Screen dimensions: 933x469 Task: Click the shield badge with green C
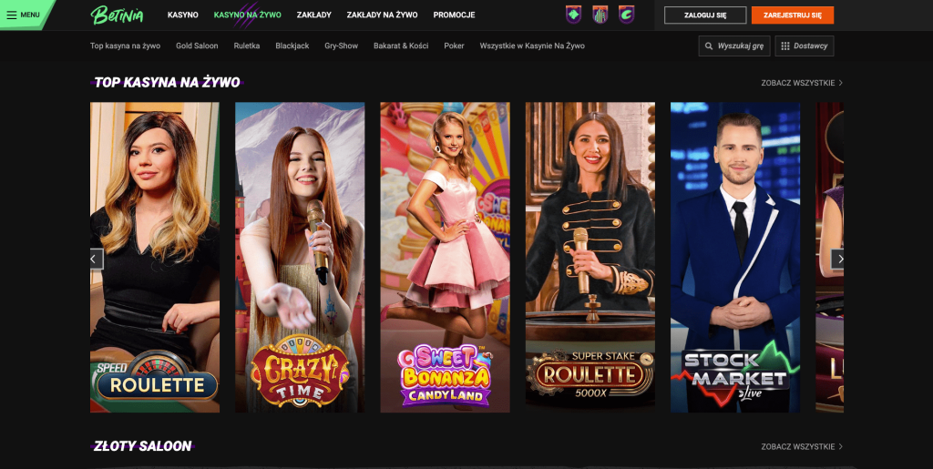tap(626, 15)
